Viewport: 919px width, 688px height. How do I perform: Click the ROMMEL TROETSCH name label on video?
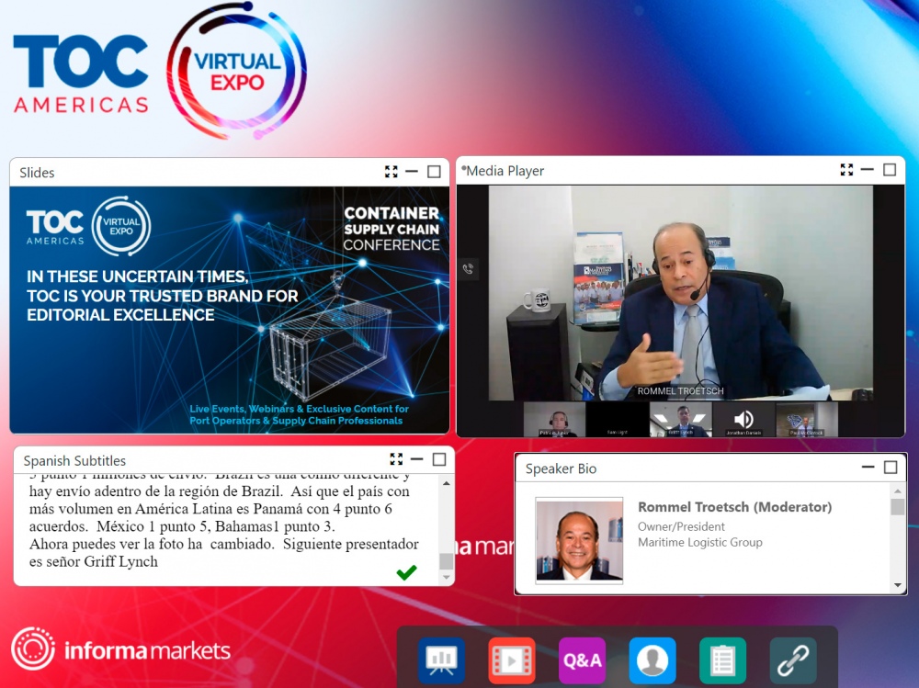[x=680, y=391]
